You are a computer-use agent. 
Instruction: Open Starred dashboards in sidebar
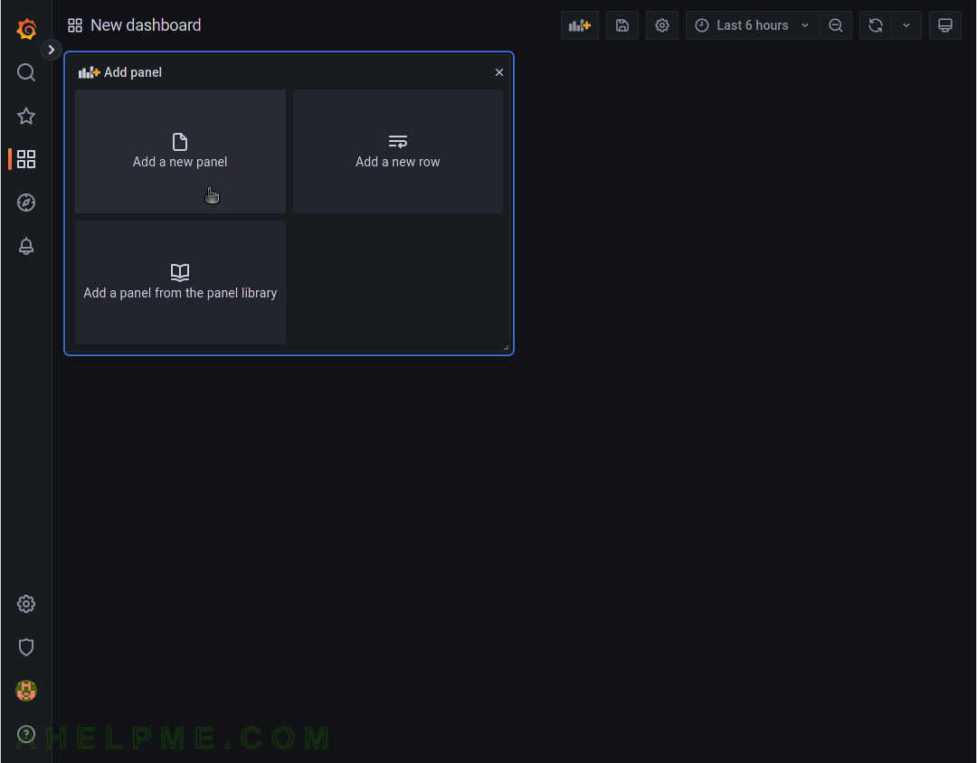click(x=26, y=116)
